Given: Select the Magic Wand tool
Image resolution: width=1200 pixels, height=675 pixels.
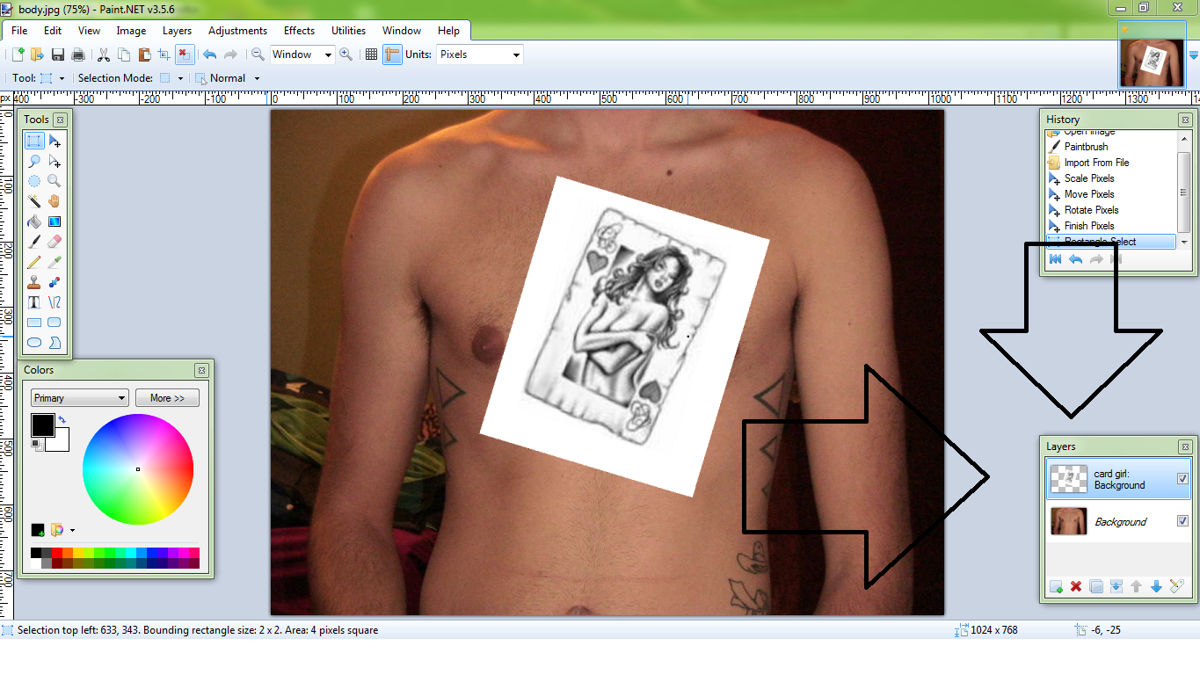Looking at the screenshot, I should point(34,201).
